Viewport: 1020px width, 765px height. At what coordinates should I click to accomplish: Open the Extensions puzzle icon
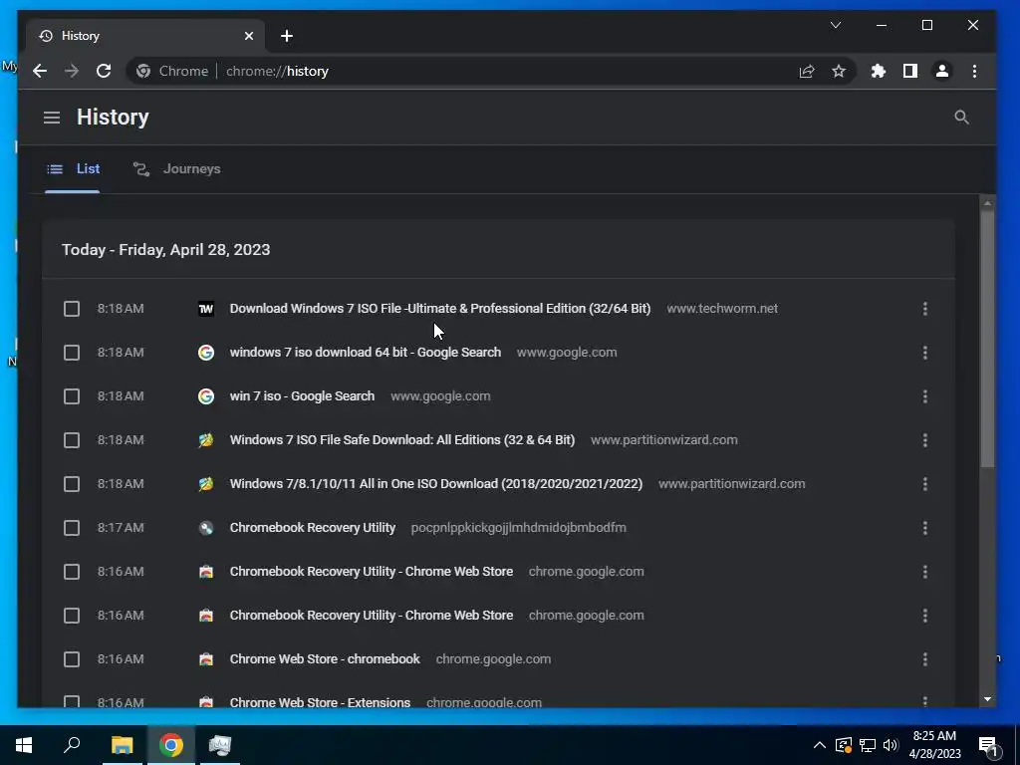pos(879,71)
